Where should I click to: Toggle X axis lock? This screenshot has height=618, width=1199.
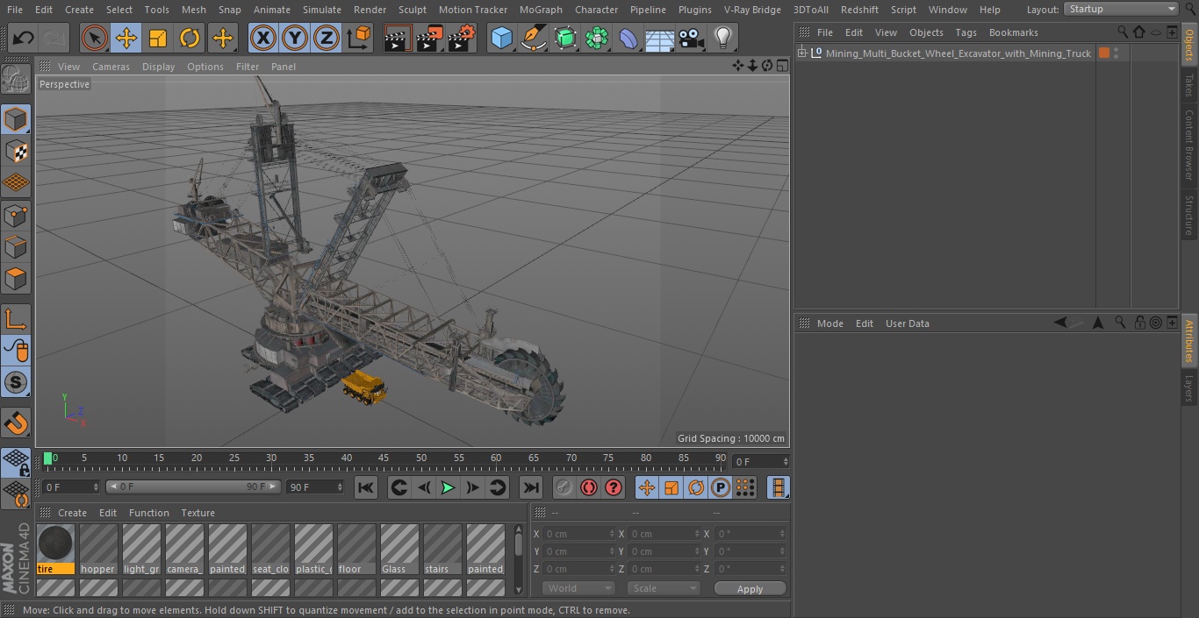pyautogui.click(x=263, y=39)
